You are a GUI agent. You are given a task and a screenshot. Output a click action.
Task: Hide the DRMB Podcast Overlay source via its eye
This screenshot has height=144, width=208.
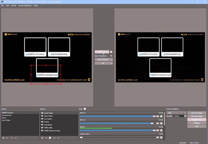(42, 131)
